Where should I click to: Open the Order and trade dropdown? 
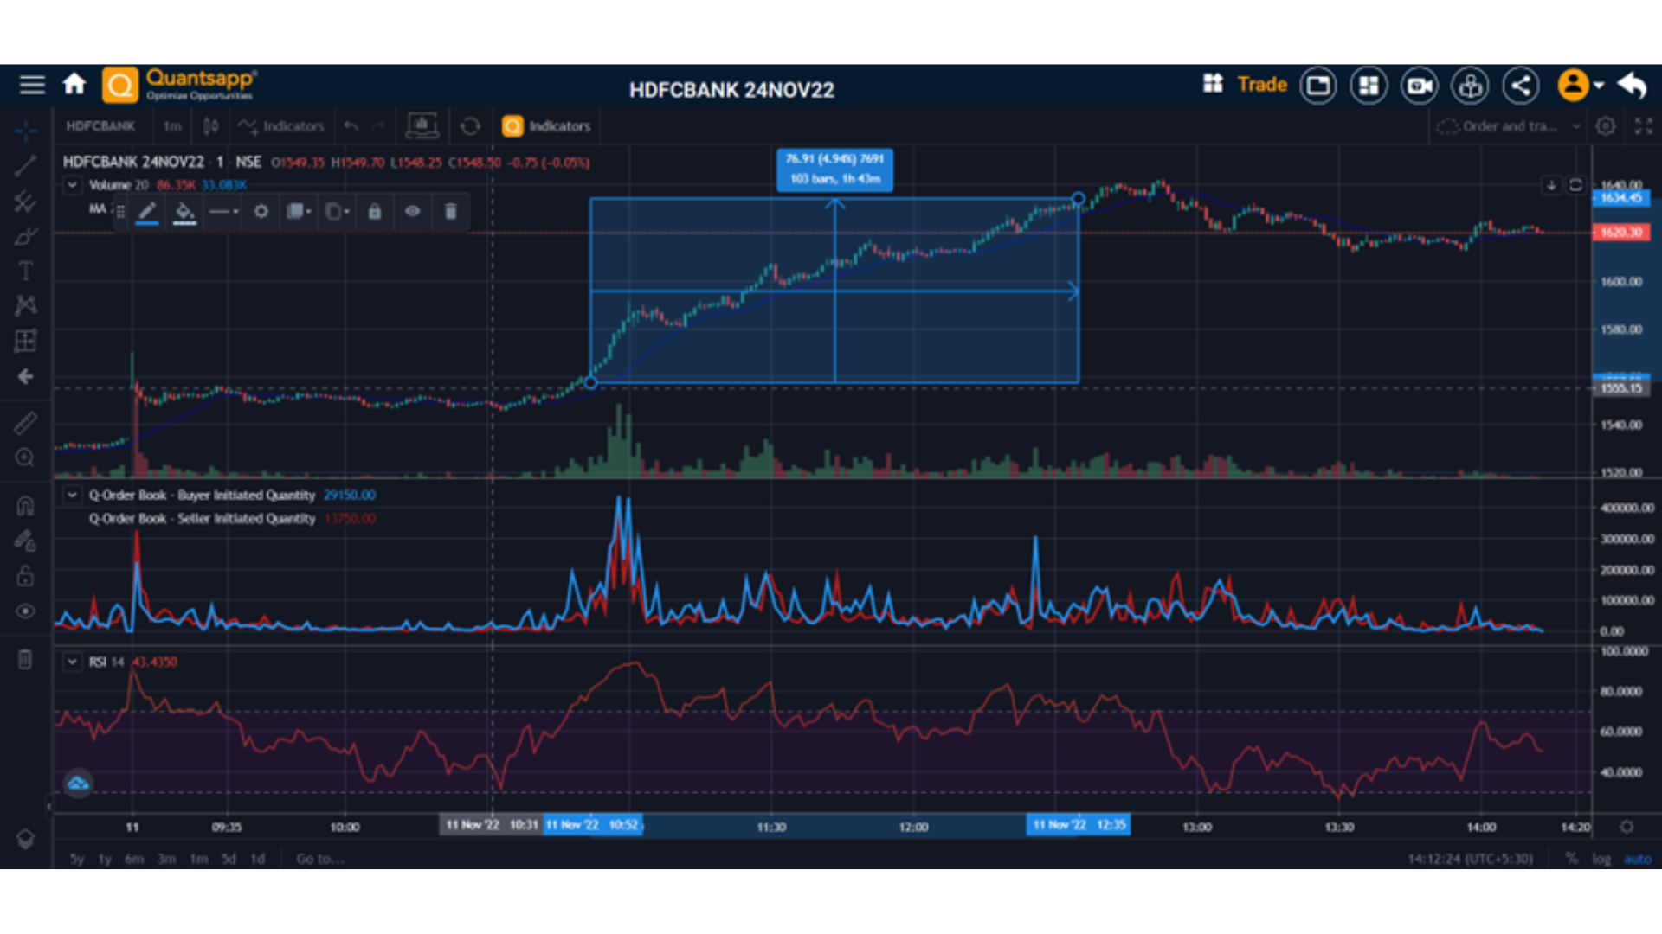1509,126
